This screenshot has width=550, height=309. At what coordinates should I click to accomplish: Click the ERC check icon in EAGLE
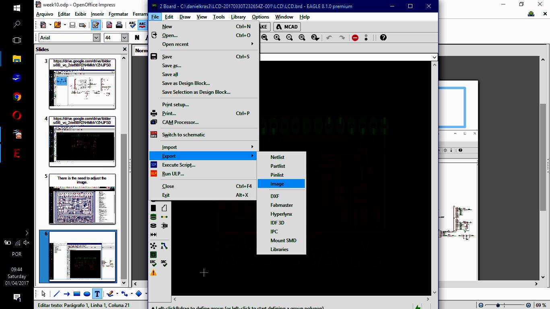(x=153, y=263)
